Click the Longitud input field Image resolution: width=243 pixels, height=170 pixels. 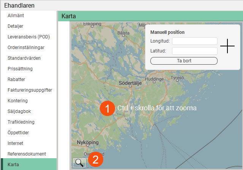point(194,41)
